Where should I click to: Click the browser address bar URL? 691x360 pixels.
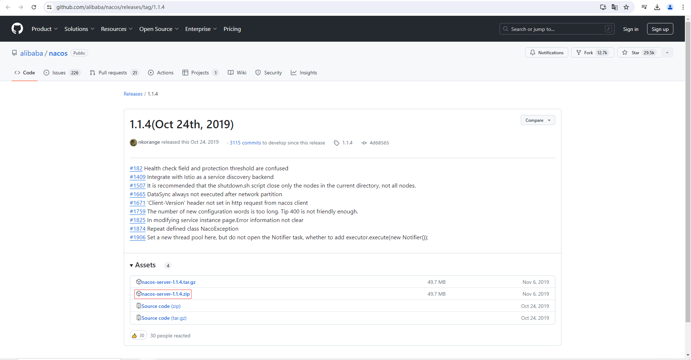[110, 7]
